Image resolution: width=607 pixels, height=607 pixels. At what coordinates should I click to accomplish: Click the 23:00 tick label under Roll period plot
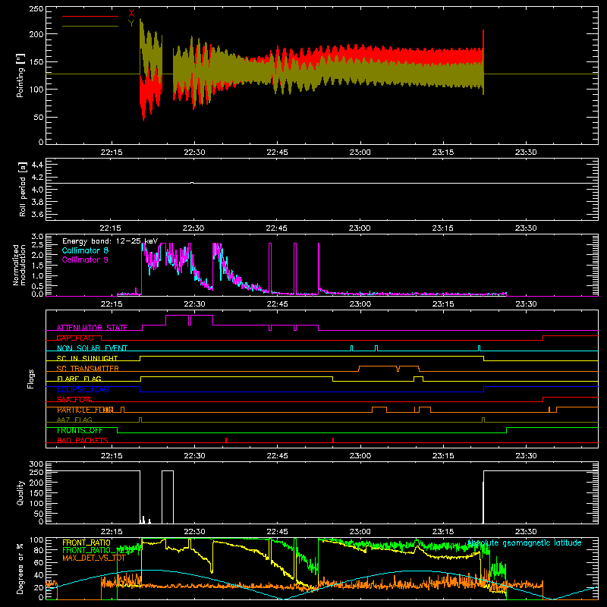click(359, 228)
